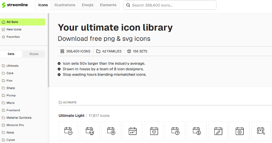The width and height of the screenshot is (272, 143).
Task: Select the calendar with pen icon
Action: point(261,131)
